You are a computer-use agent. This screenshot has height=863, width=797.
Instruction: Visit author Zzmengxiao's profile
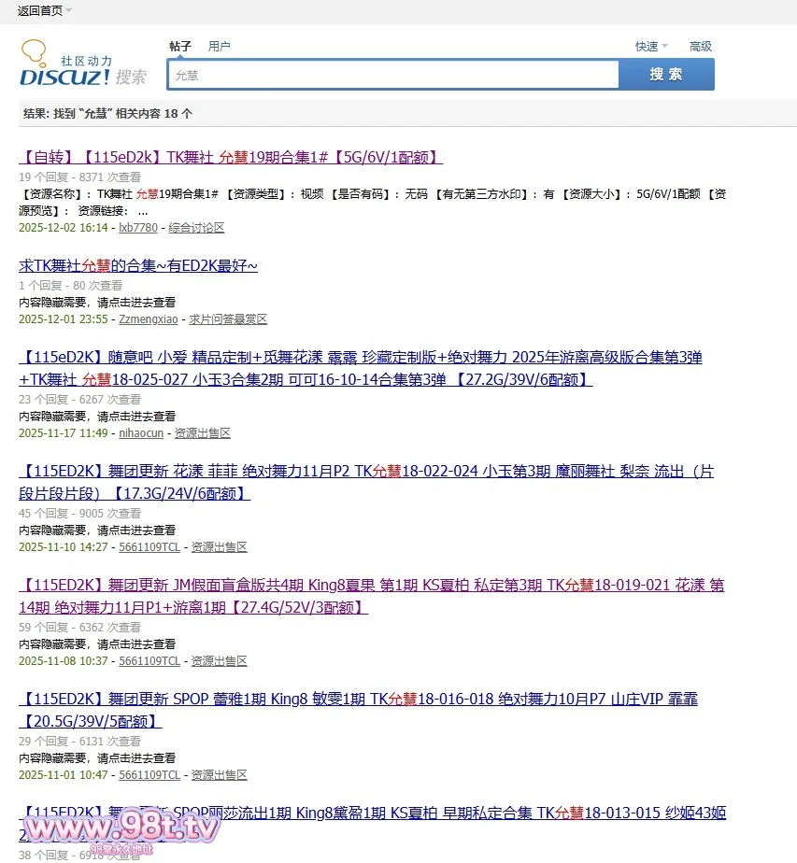148,319
